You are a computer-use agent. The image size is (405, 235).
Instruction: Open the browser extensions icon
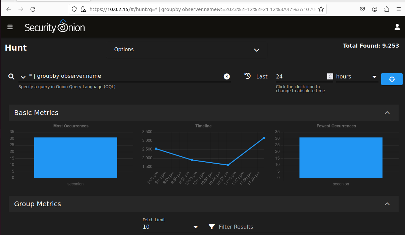[x=387, y=9]
